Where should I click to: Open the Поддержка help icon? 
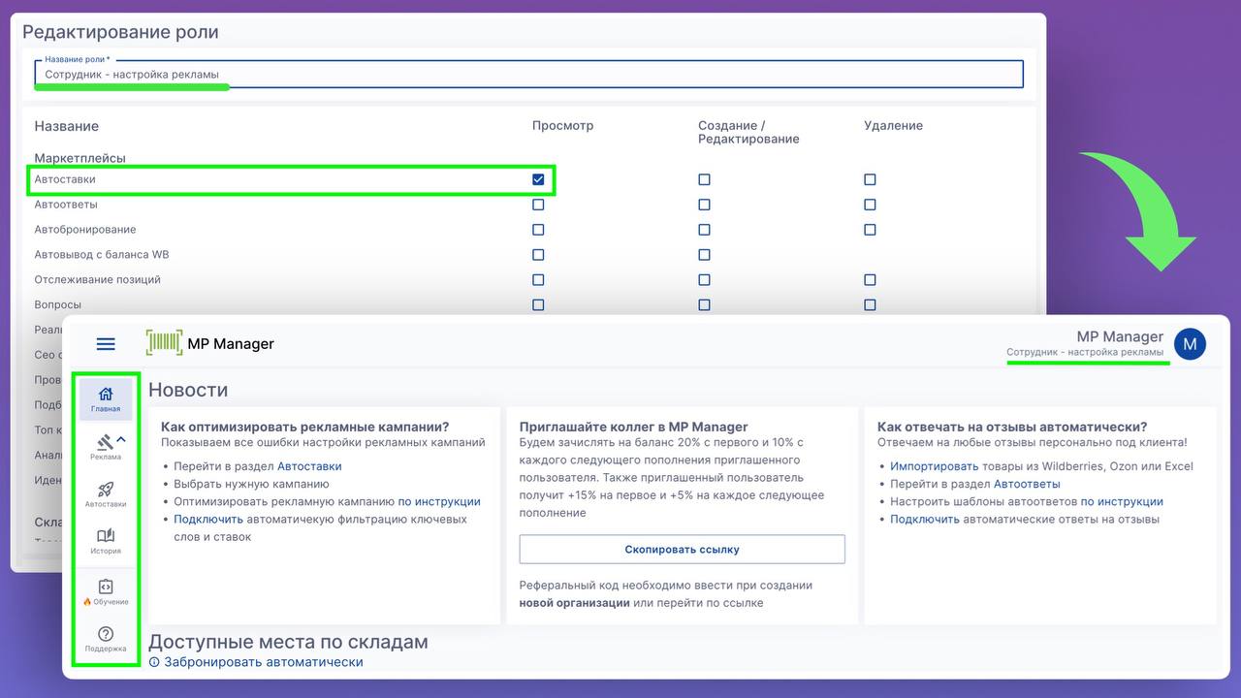tap(106, 639)
